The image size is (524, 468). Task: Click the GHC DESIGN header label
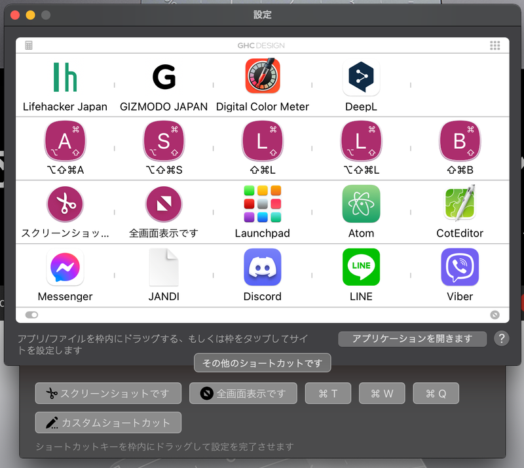click(261, 45)
